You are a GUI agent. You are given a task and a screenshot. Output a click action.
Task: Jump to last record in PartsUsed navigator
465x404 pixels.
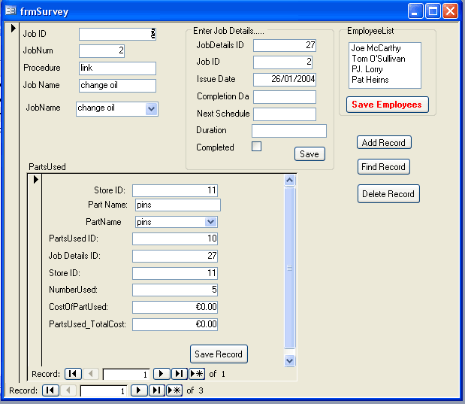(x=180, y=374)
